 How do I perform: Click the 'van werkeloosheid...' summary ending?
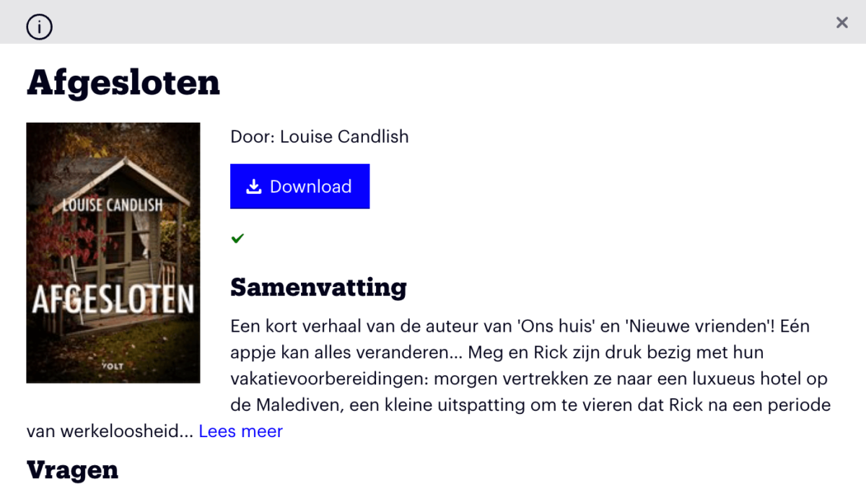coord(110,431)
